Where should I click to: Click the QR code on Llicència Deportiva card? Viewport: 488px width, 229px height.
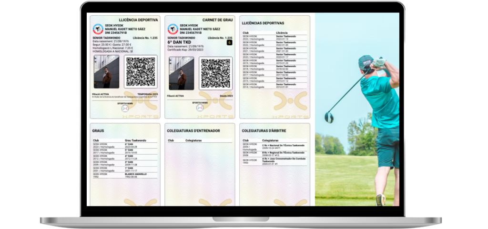coord(141,72)
